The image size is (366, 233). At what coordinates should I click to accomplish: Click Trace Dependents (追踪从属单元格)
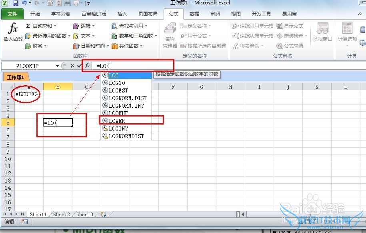point(253,36)
